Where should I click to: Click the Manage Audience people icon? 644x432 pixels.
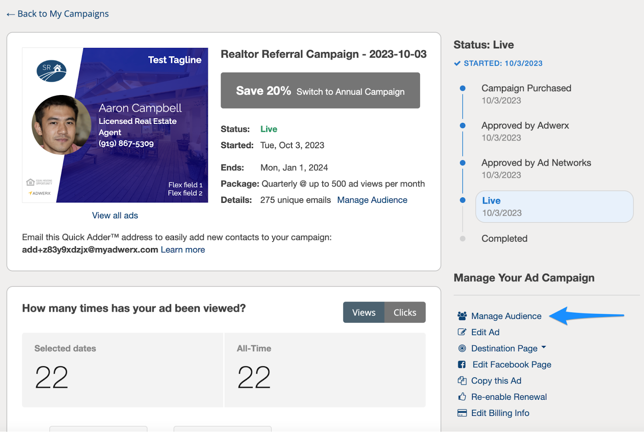click(462, 316)
